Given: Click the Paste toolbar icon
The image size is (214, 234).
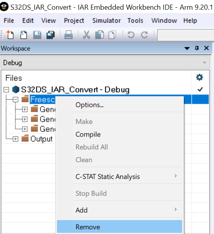Looking at the screenshot, I should (112, 35).
